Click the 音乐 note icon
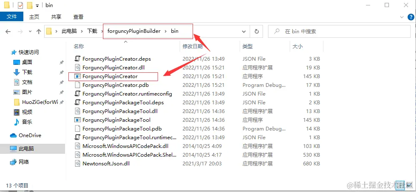Screen dimensions: 416x192 (x=16, y=122)
